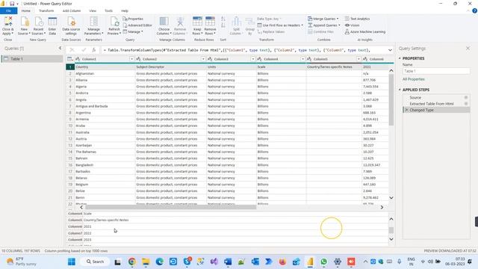Viewport: 478px width, 269px height.
Task: Open gear settings of Source step
Action: 466,98
